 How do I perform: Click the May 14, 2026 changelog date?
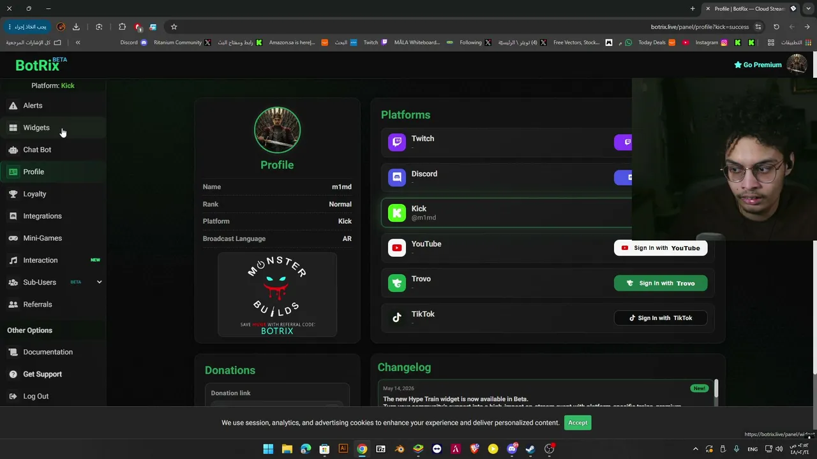(398, 388)
